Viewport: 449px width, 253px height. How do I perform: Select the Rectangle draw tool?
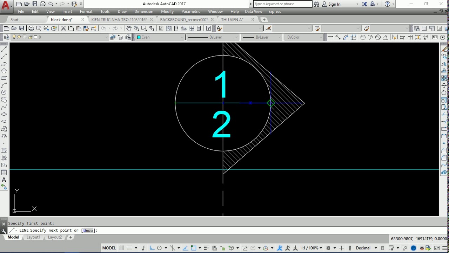pos(4,78)
